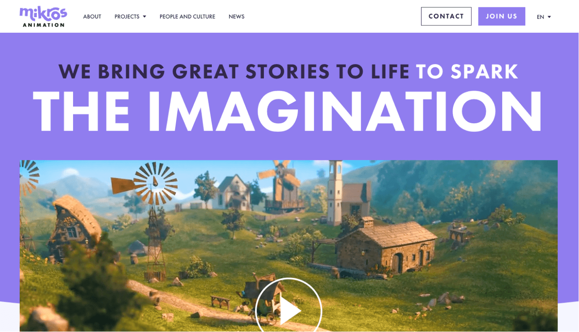Expand the EN language caret

[549, 17]
